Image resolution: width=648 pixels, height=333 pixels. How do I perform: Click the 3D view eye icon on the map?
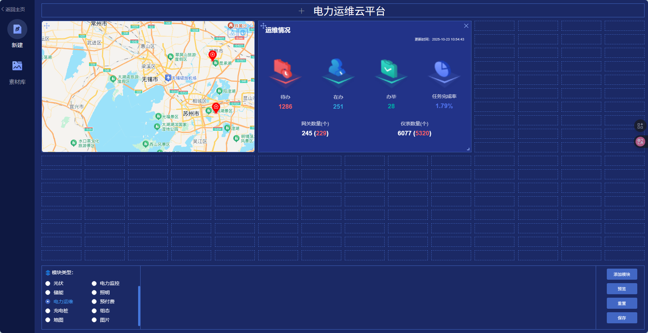[242, 32]
